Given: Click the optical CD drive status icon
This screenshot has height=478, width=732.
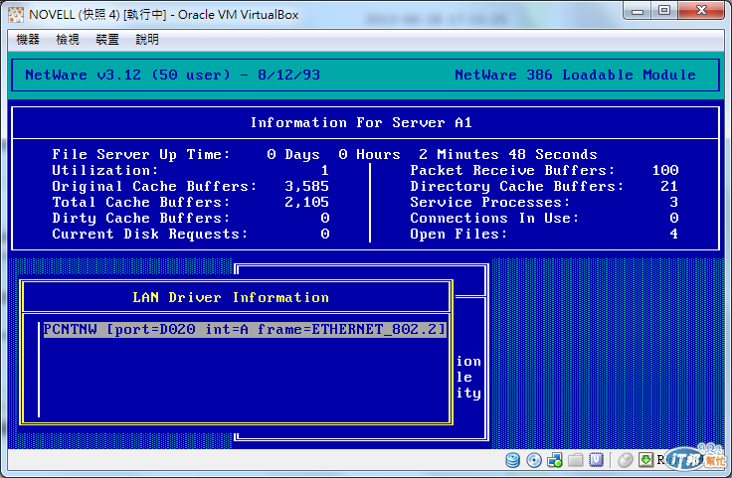Looking at the screenshot, I should click(x=534, y=460).
